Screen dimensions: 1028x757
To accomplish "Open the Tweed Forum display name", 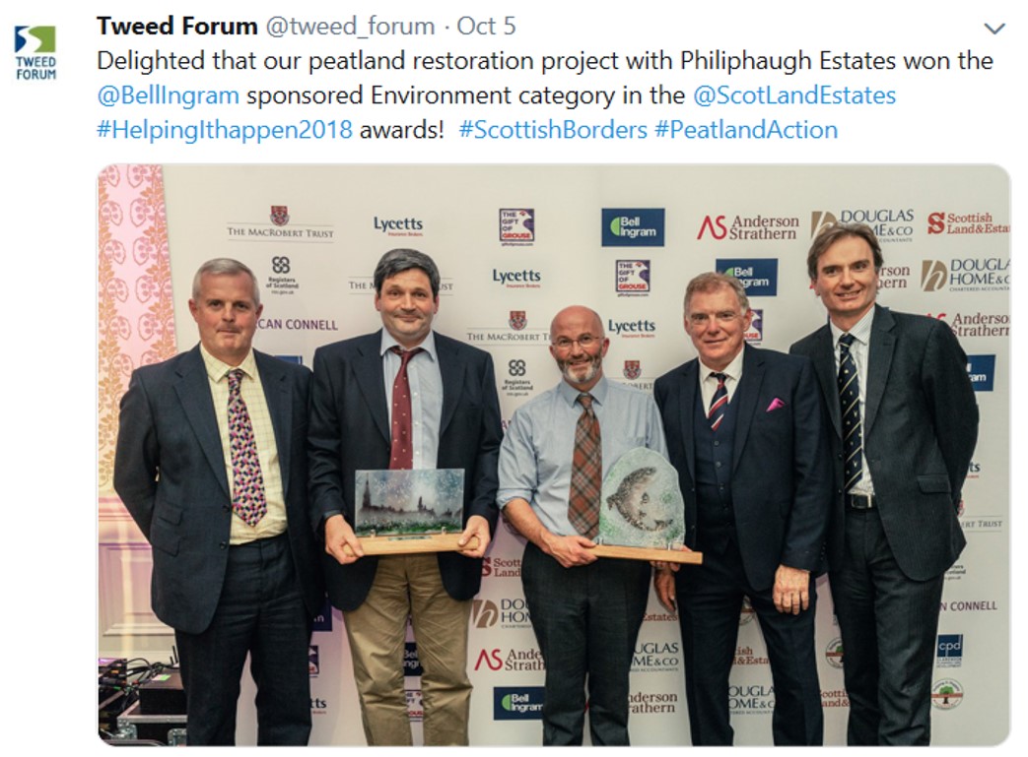I will coord(177,27).
